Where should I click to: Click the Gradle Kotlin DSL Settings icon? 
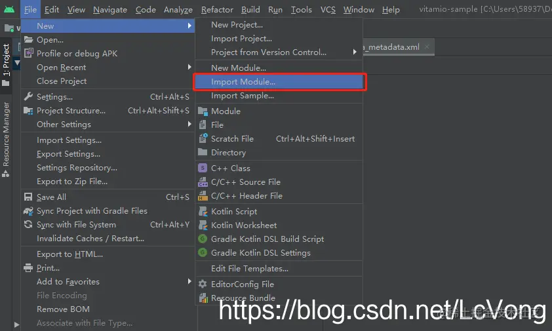coord(203,252)
